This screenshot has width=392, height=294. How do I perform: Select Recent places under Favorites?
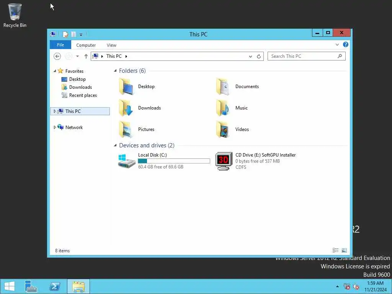click(83, 95)
